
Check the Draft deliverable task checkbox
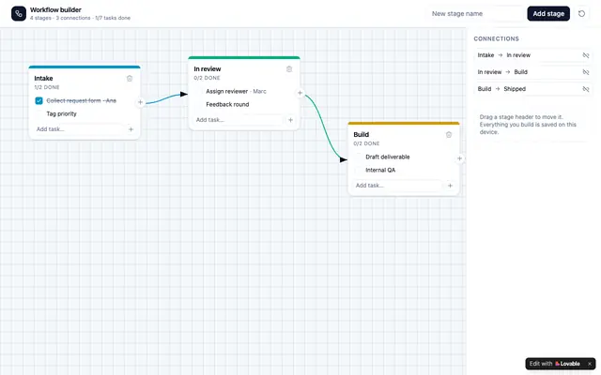359,157
